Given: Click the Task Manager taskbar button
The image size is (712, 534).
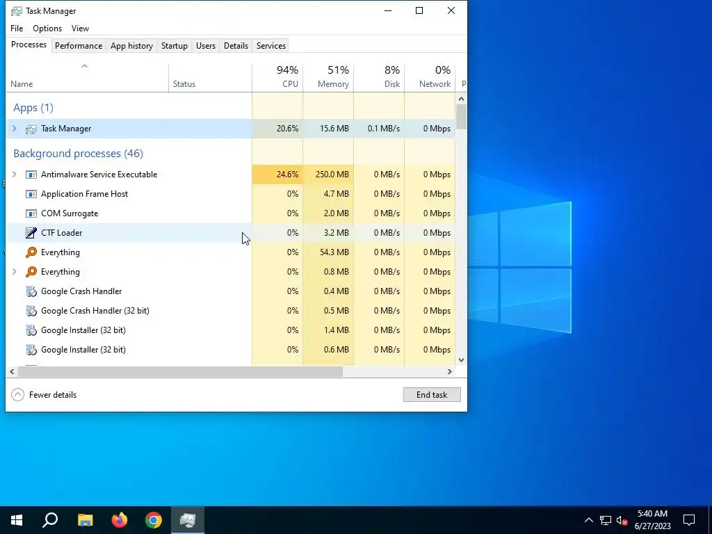Looking at the screenshot, I should pos(188,520).
